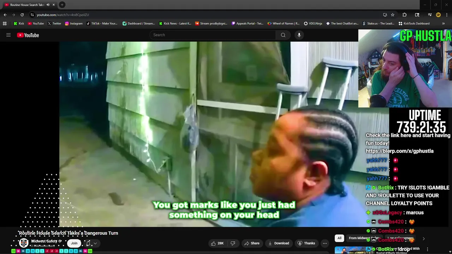Reload the page with refresh icon
The width and height of the screenshot is (452, 254).
[22, 15]
